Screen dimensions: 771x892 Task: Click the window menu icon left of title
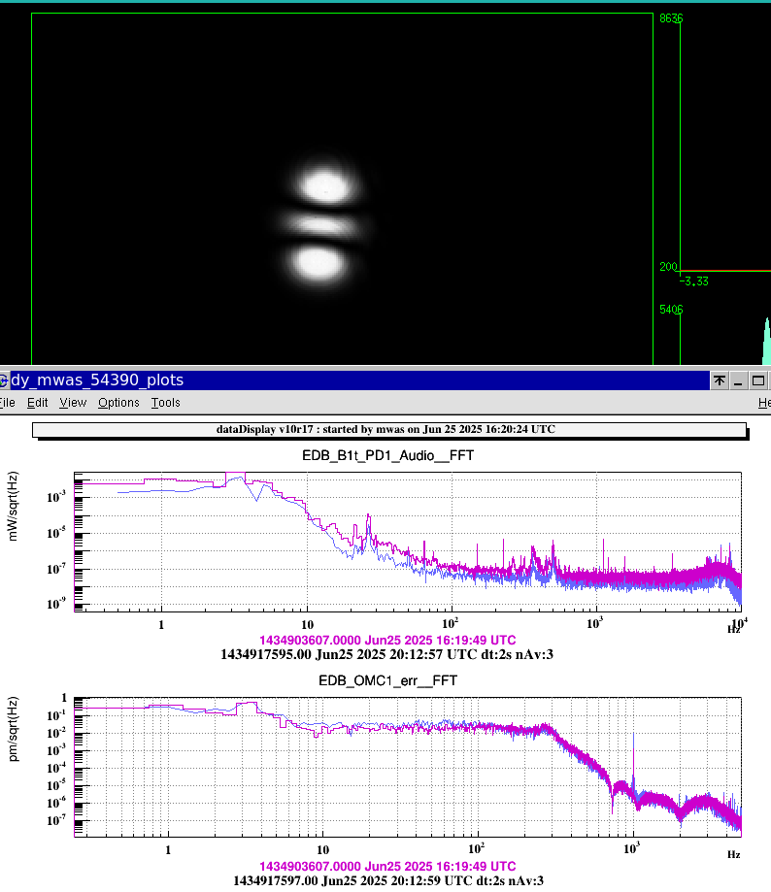point(4,380)
